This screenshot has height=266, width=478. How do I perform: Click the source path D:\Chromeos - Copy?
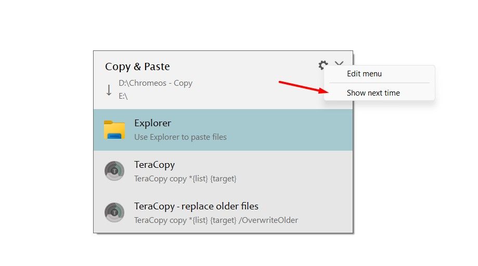156,83
